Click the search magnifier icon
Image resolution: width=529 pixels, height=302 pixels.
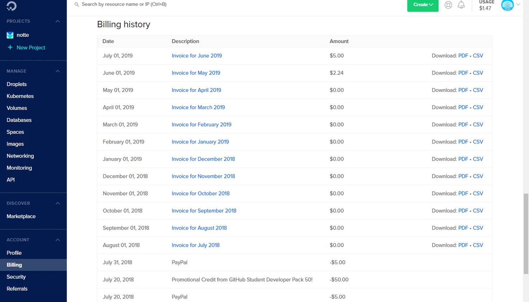pos(76,4)
